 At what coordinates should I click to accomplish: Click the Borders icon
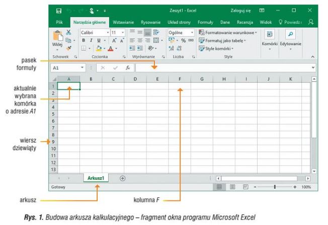point(84,49)
